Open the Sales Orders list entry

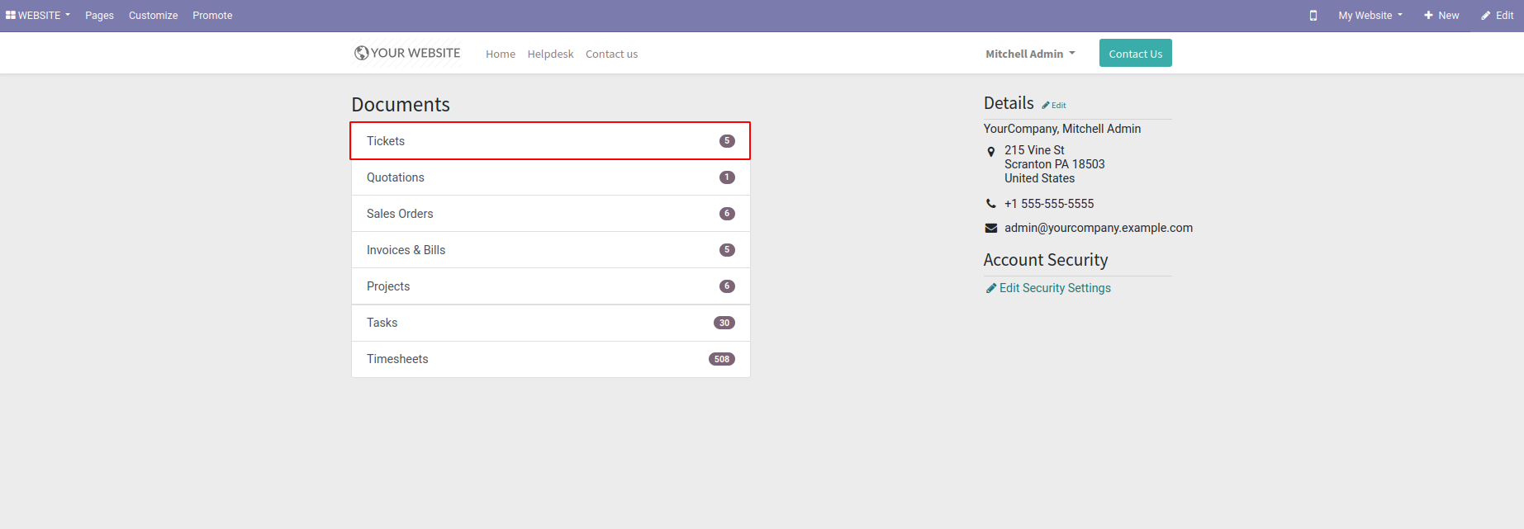(550, 214)
